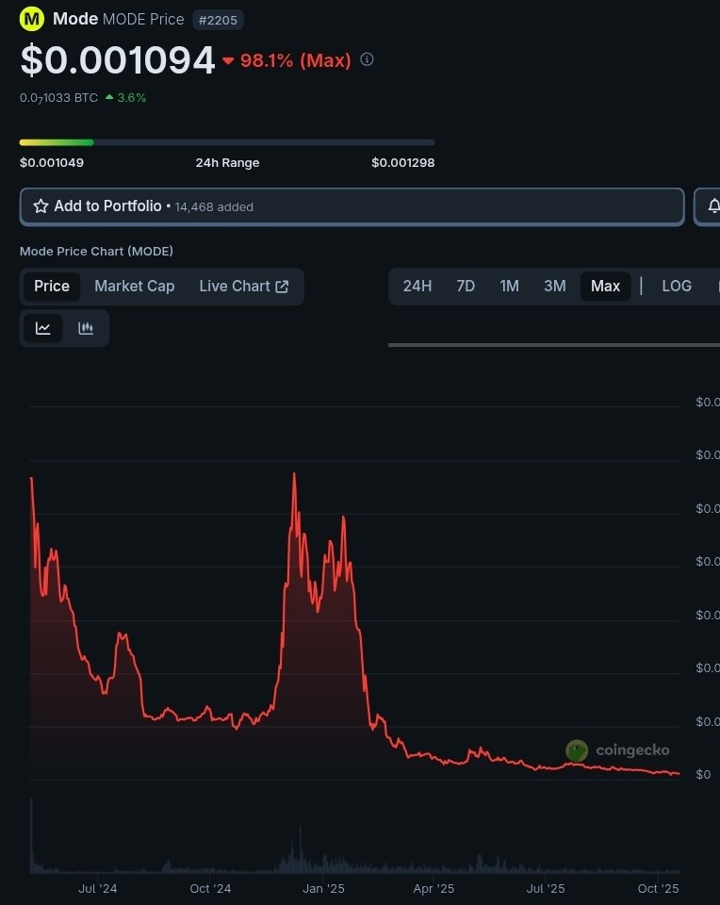Select the candlestick chart view icon
The height and width of the screenshot is (905, 720).
86,328
